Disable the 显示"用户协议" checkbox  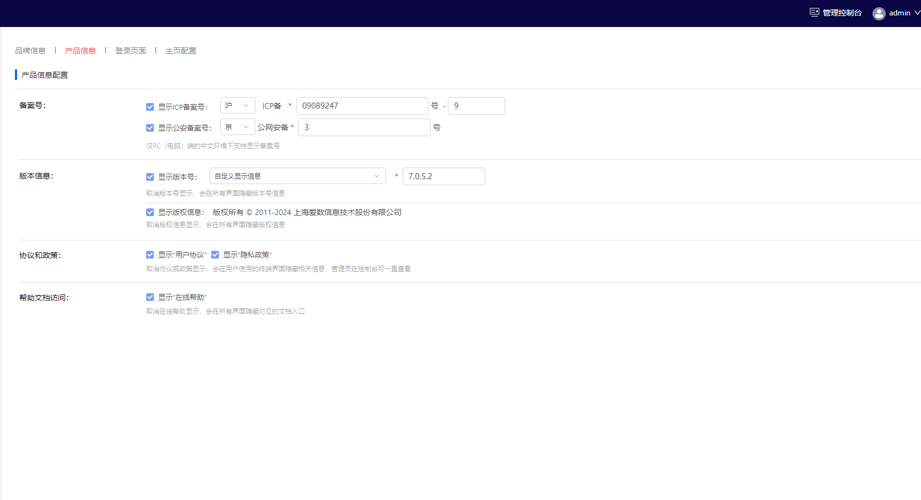click(149, 254)
